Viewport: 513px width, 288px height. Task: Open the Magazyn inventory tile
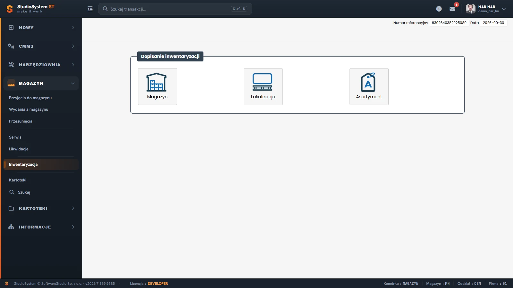[x=157, y=86]
